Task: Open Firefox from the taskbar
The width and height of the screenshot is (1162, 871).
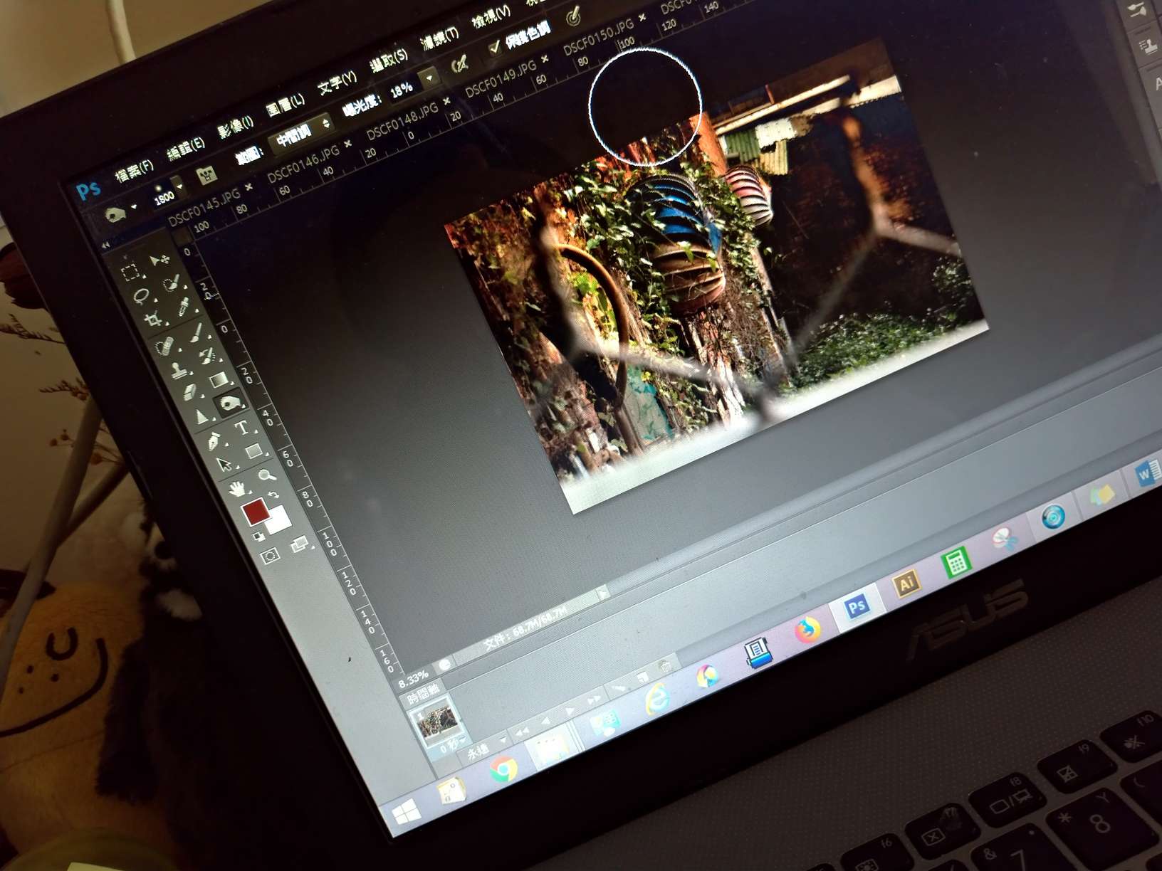Action: pos(807,630)
